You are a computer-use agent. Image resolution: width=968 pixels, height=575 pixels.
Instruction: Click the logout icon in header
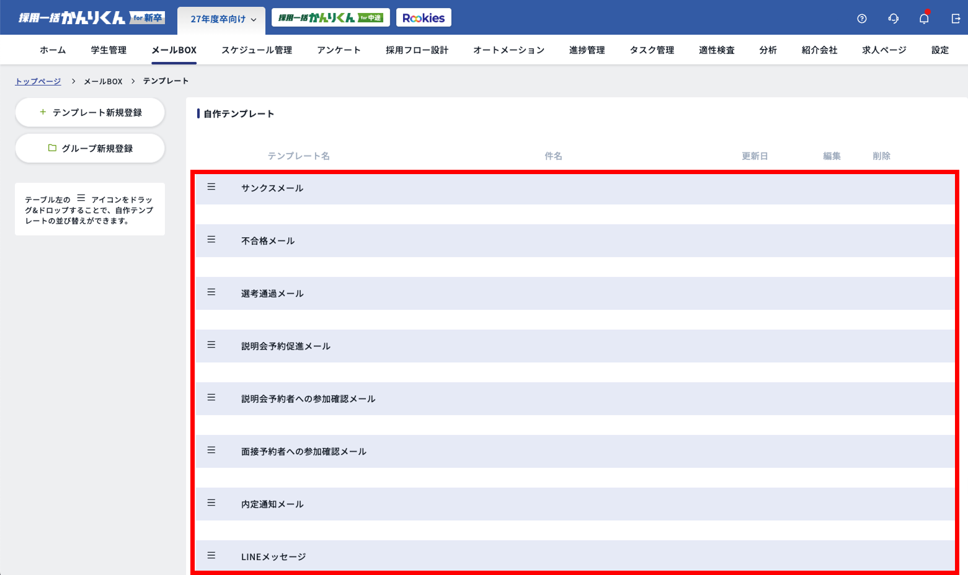[955, 19]
